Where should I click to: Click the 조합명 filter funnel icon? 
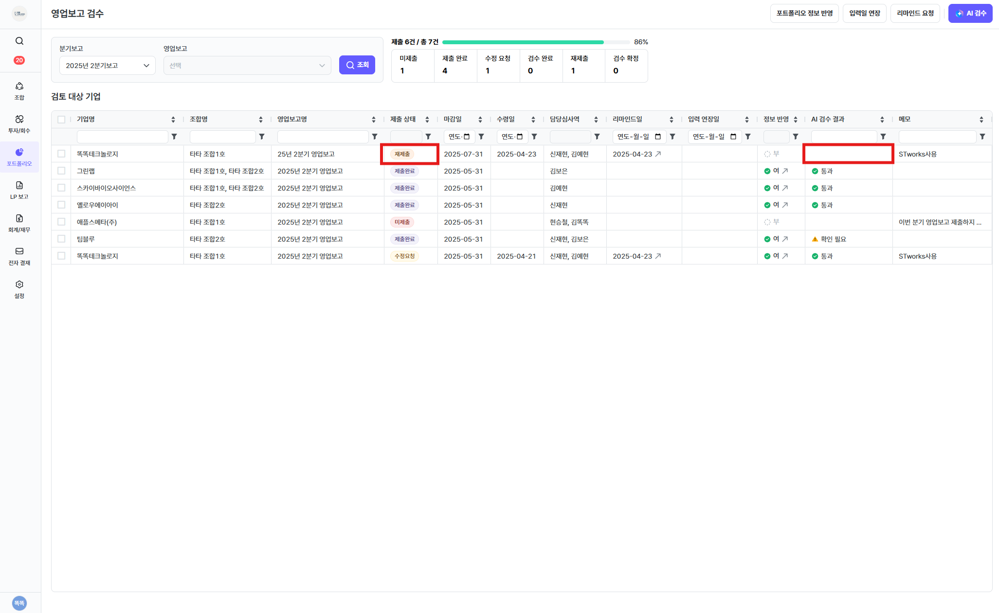[262, 137]
